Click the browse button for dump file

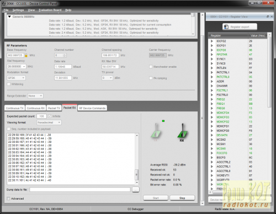point(136,190)
